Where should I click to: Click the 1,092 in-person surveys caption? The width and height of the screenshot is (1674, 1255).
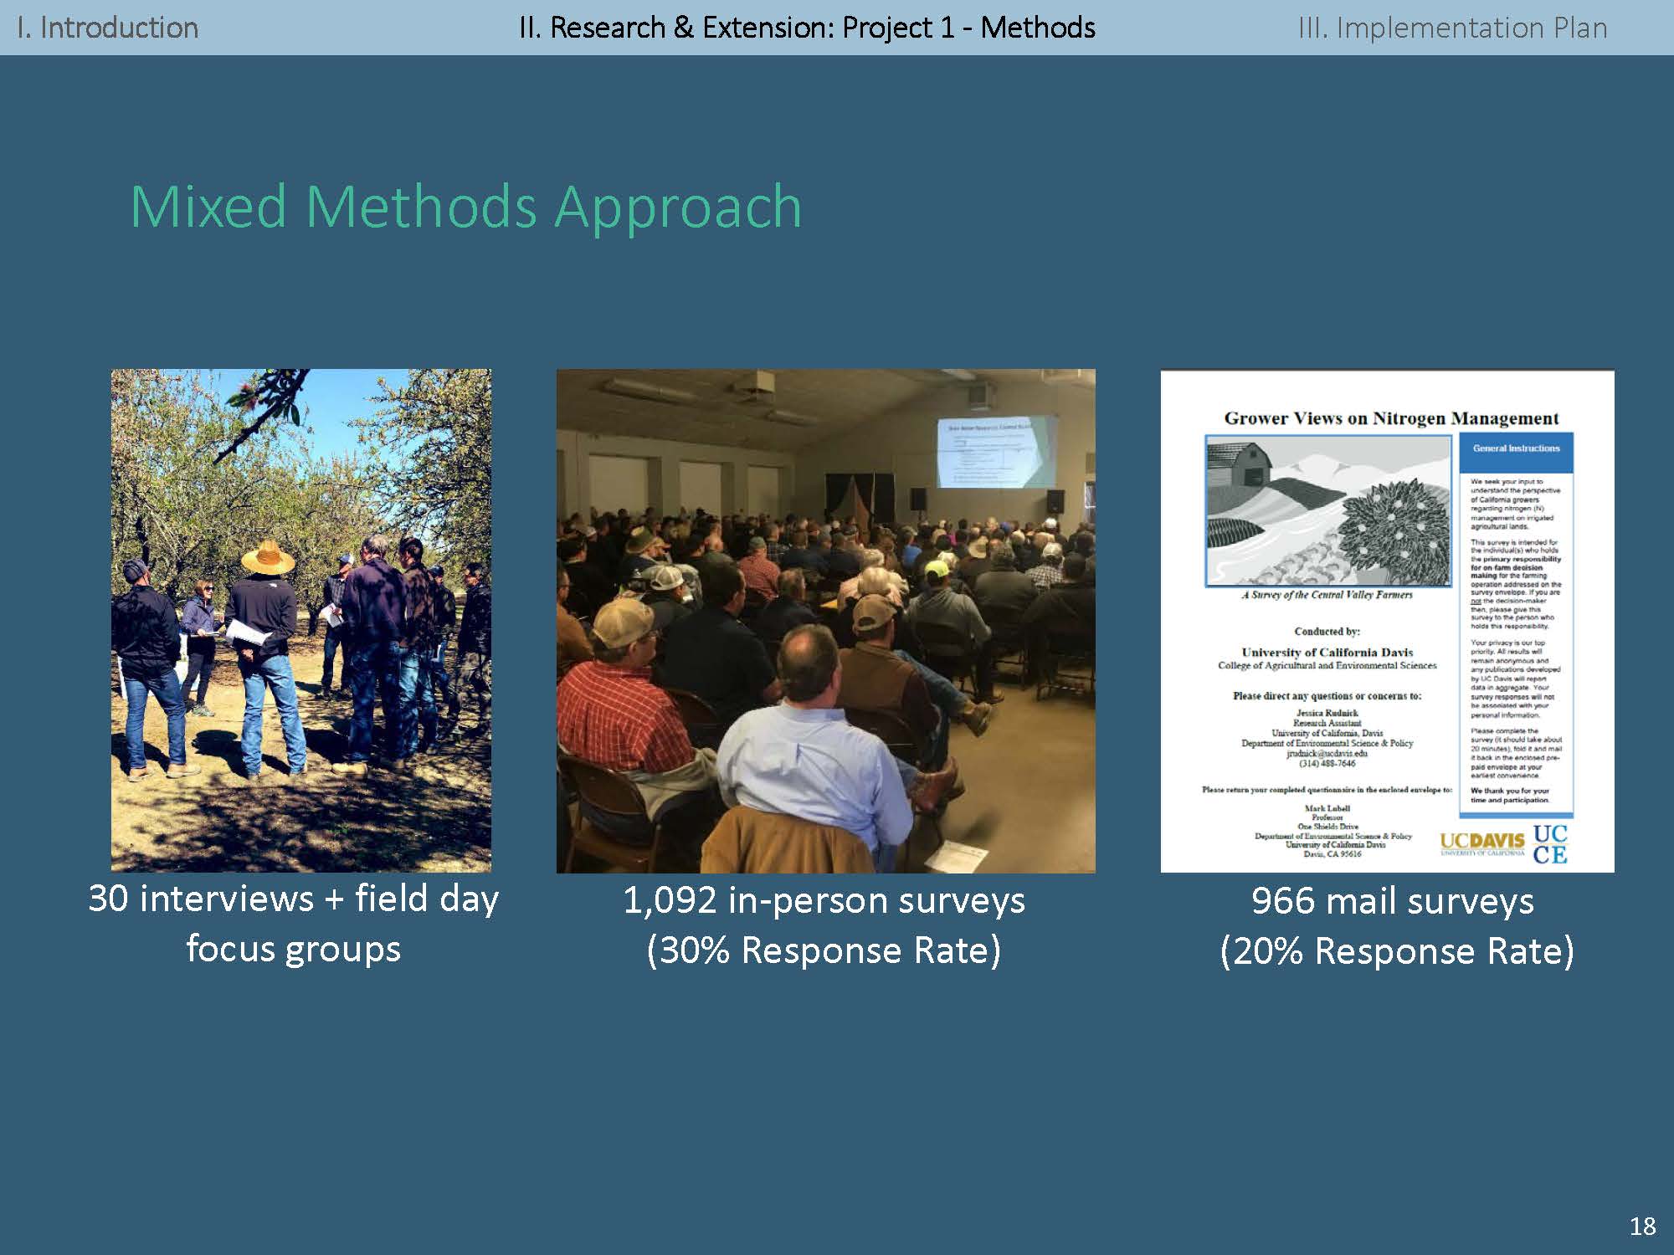click(x=824, y=901)
